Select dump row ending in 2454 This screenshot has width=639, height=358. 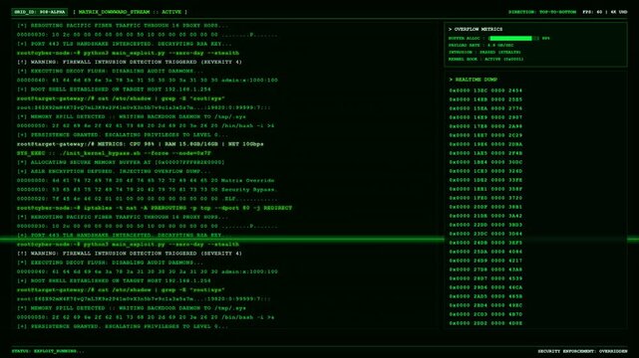485,90
